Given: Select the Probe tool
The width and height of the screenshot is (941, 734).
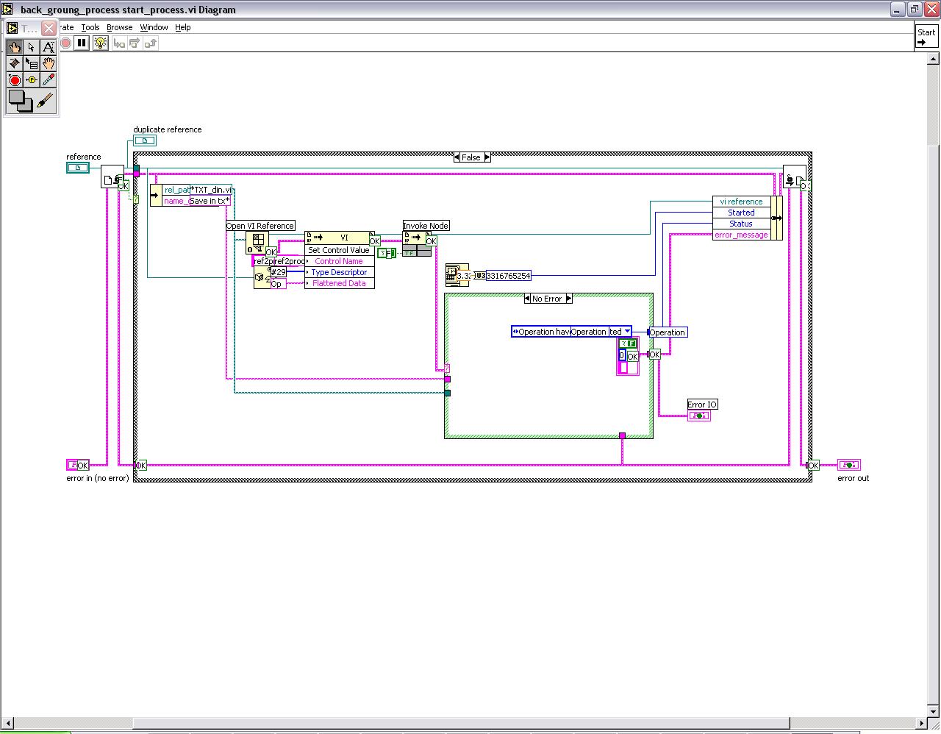Looking at the screenshot, I should tap(31, 79).
